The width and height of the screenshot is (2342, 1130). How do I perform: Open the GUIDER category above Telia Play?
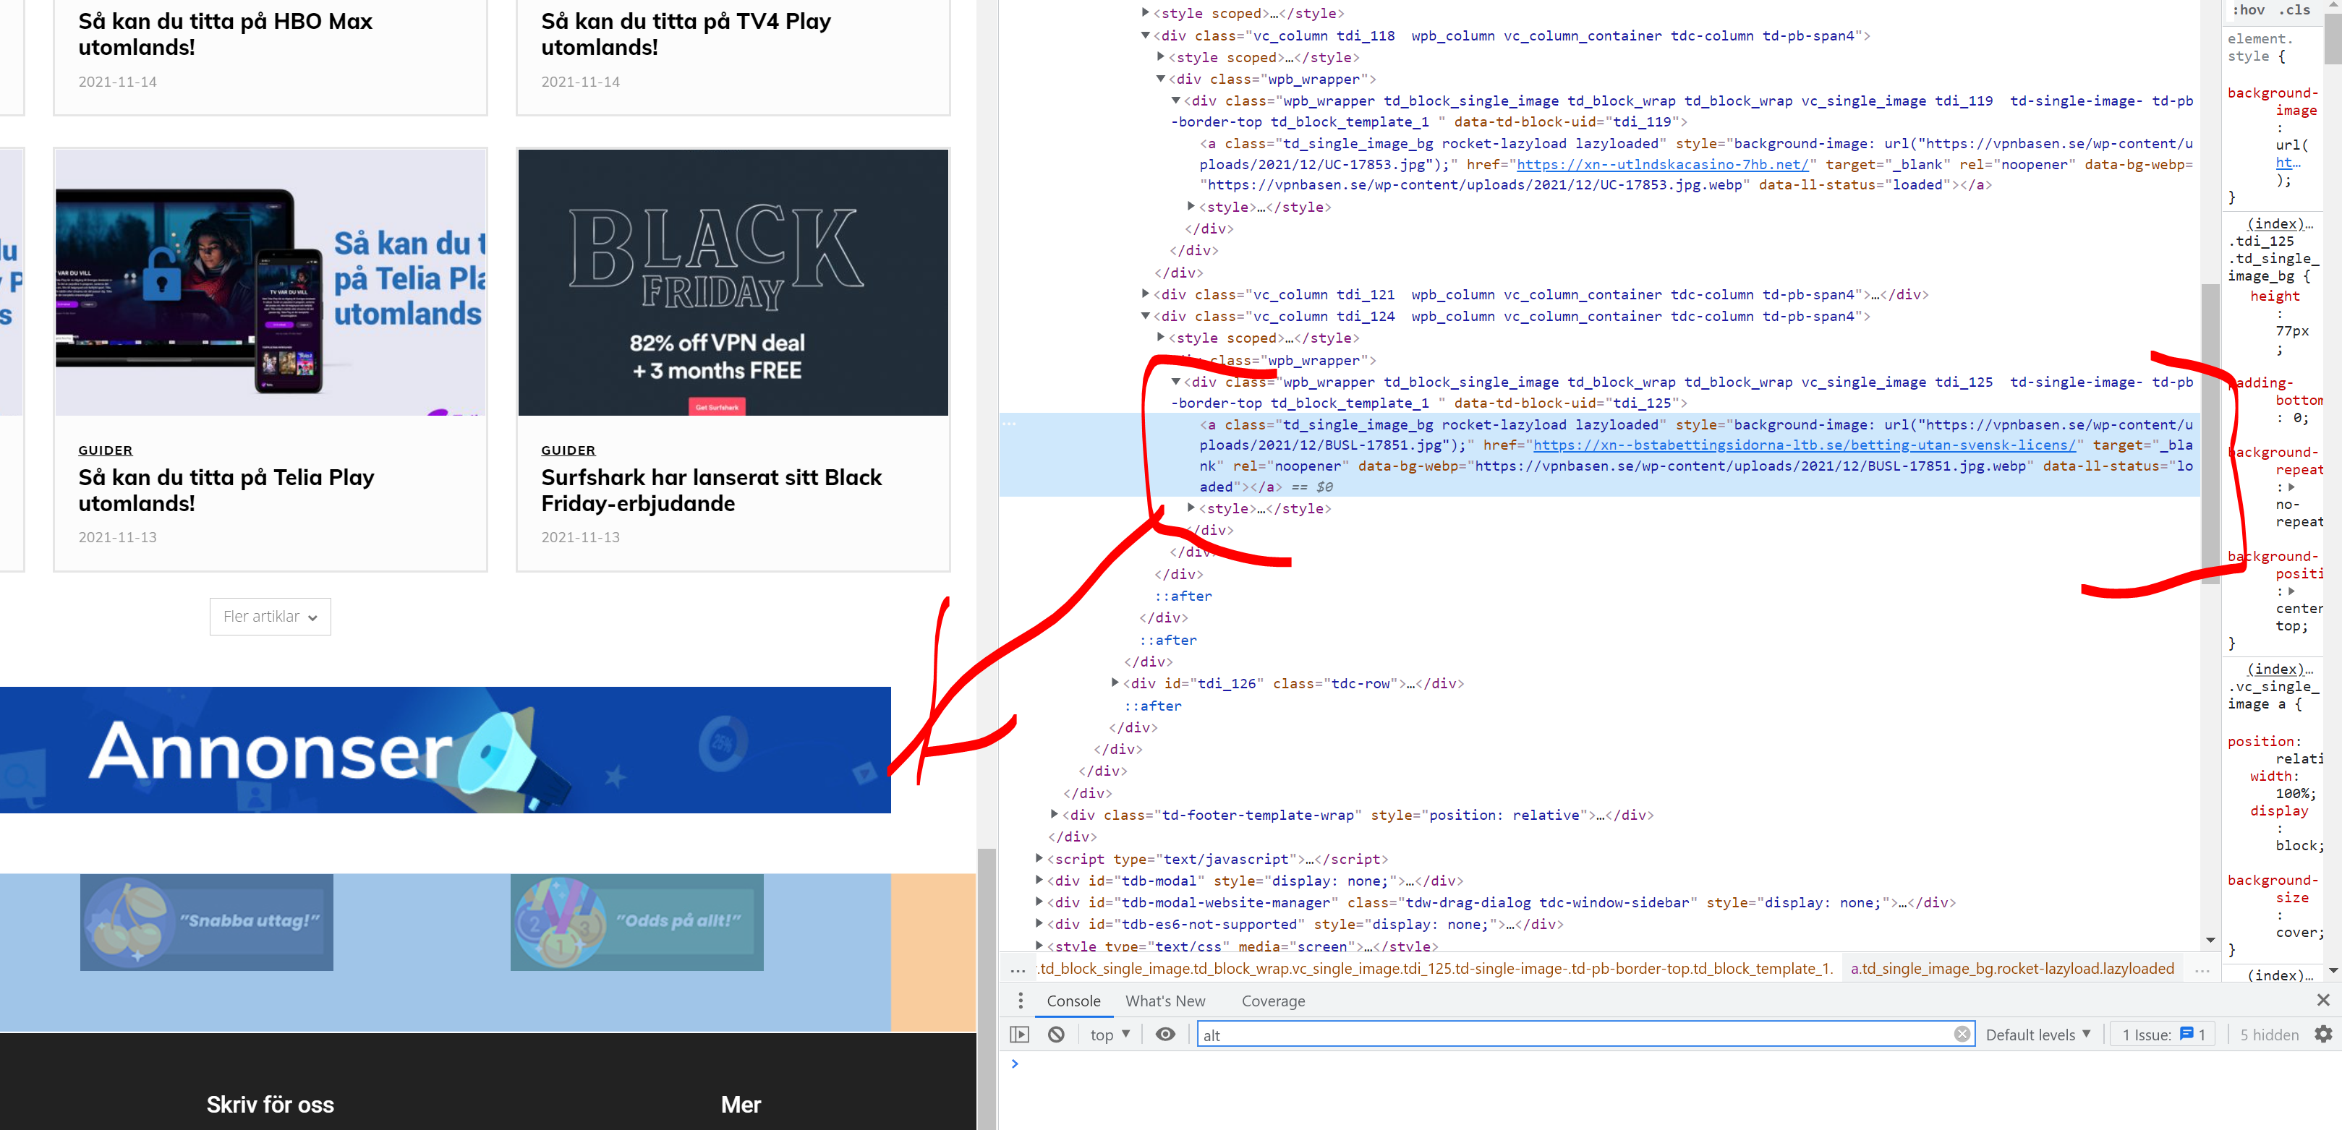[106, 451]
